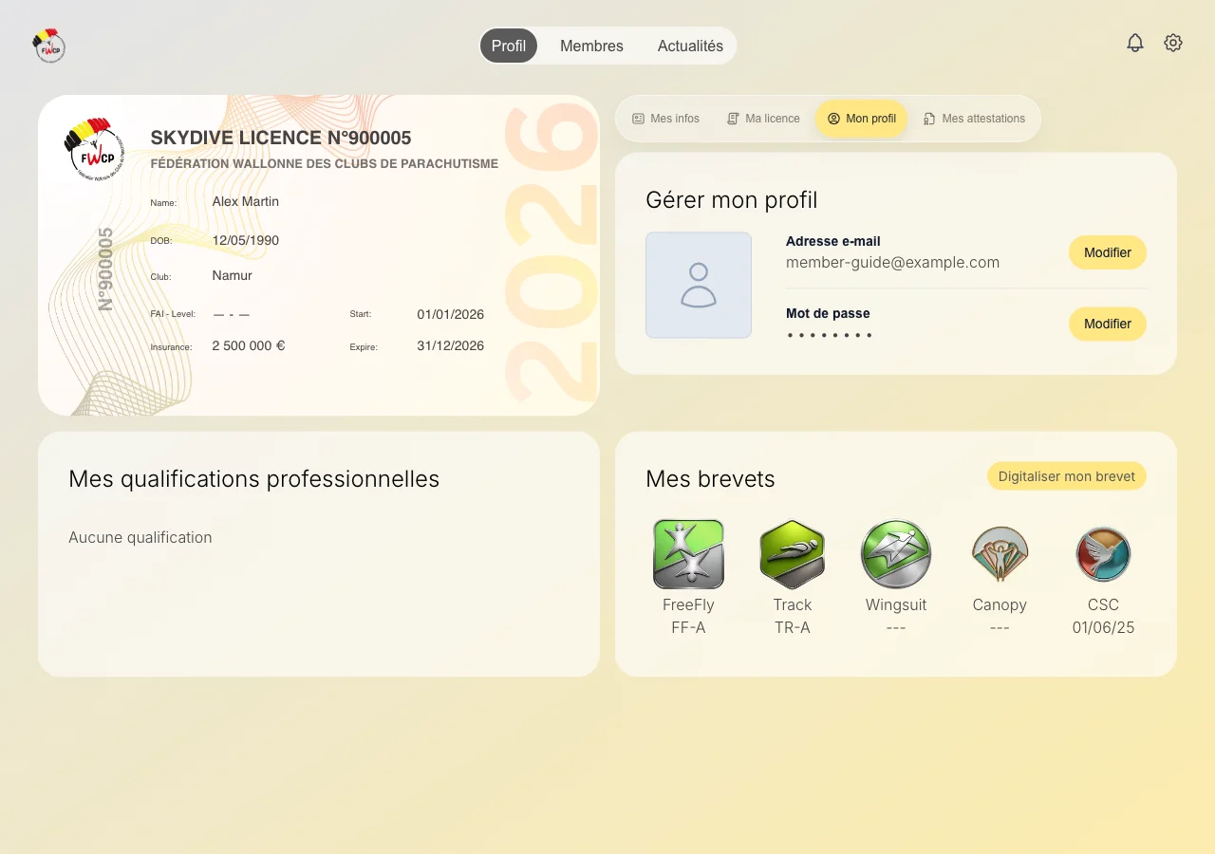Click the Gérer mon profil heading

(732, 200)
